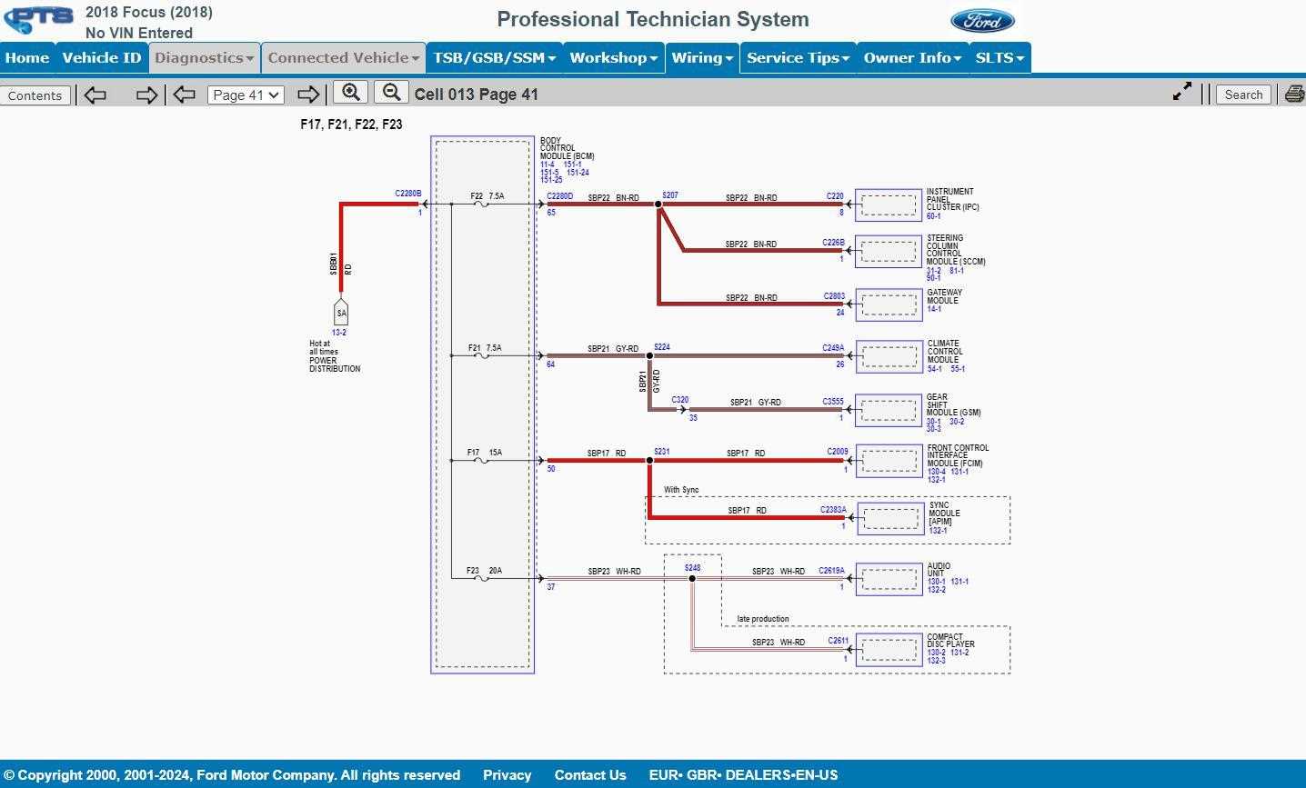Click the 60-1 reference under Instrument Panel Cluster

934,216
